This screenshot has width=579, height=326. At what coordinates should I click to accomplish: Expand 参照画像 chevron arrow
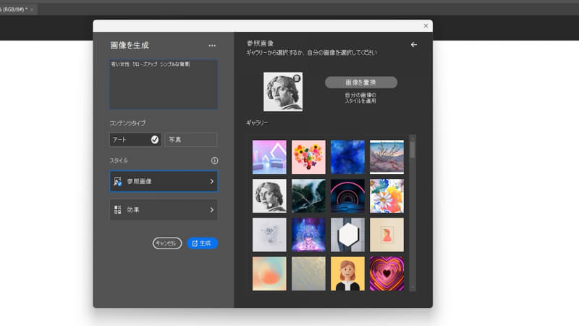(x=211, y=181)
